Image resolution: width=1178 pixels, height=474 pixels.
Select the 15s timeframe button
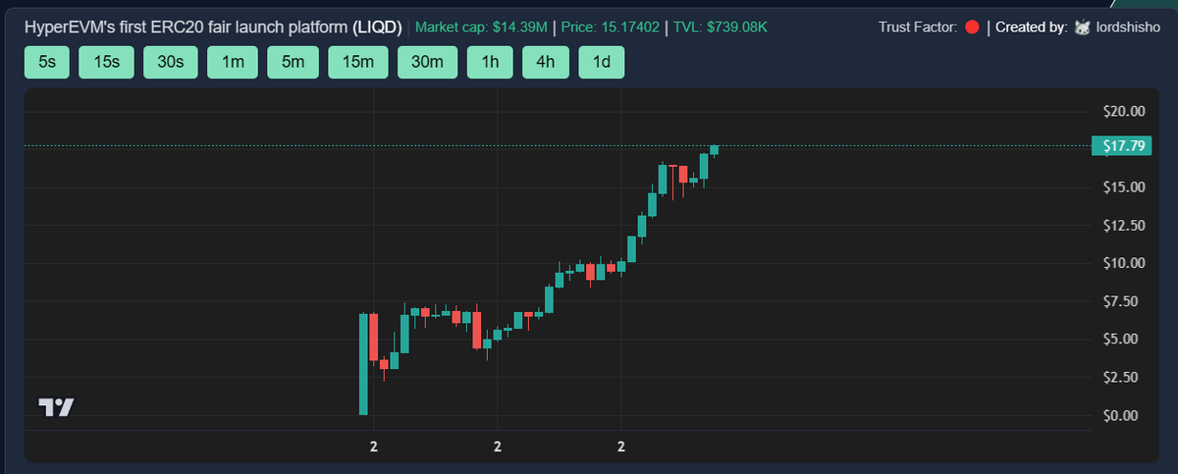[x=106, y=62]
